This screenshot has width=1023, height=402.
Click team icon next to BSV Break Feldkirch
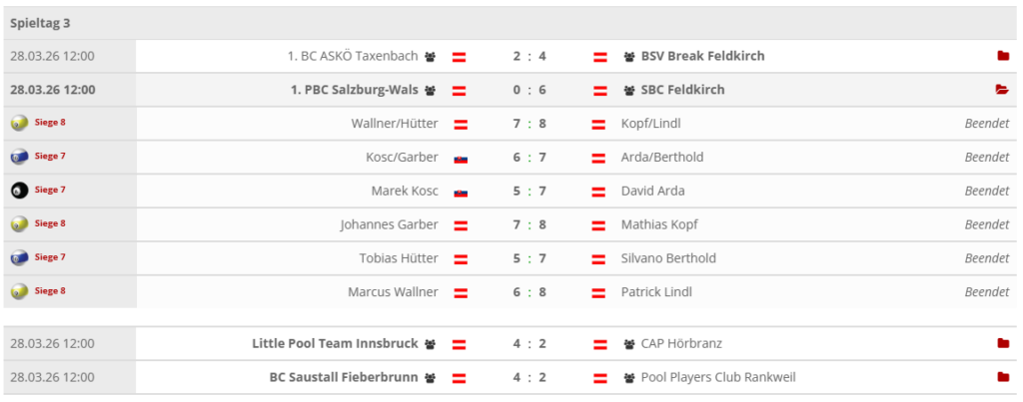(x=629, y=57)
